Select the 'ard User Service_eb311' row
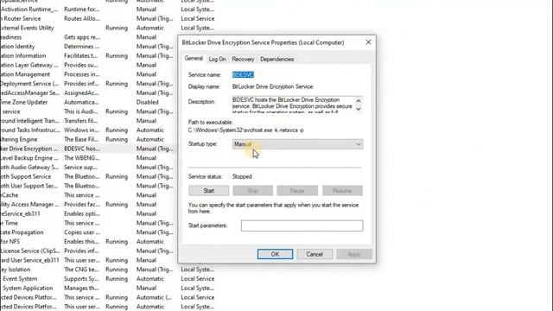553x311 pixels. [89, 260]
